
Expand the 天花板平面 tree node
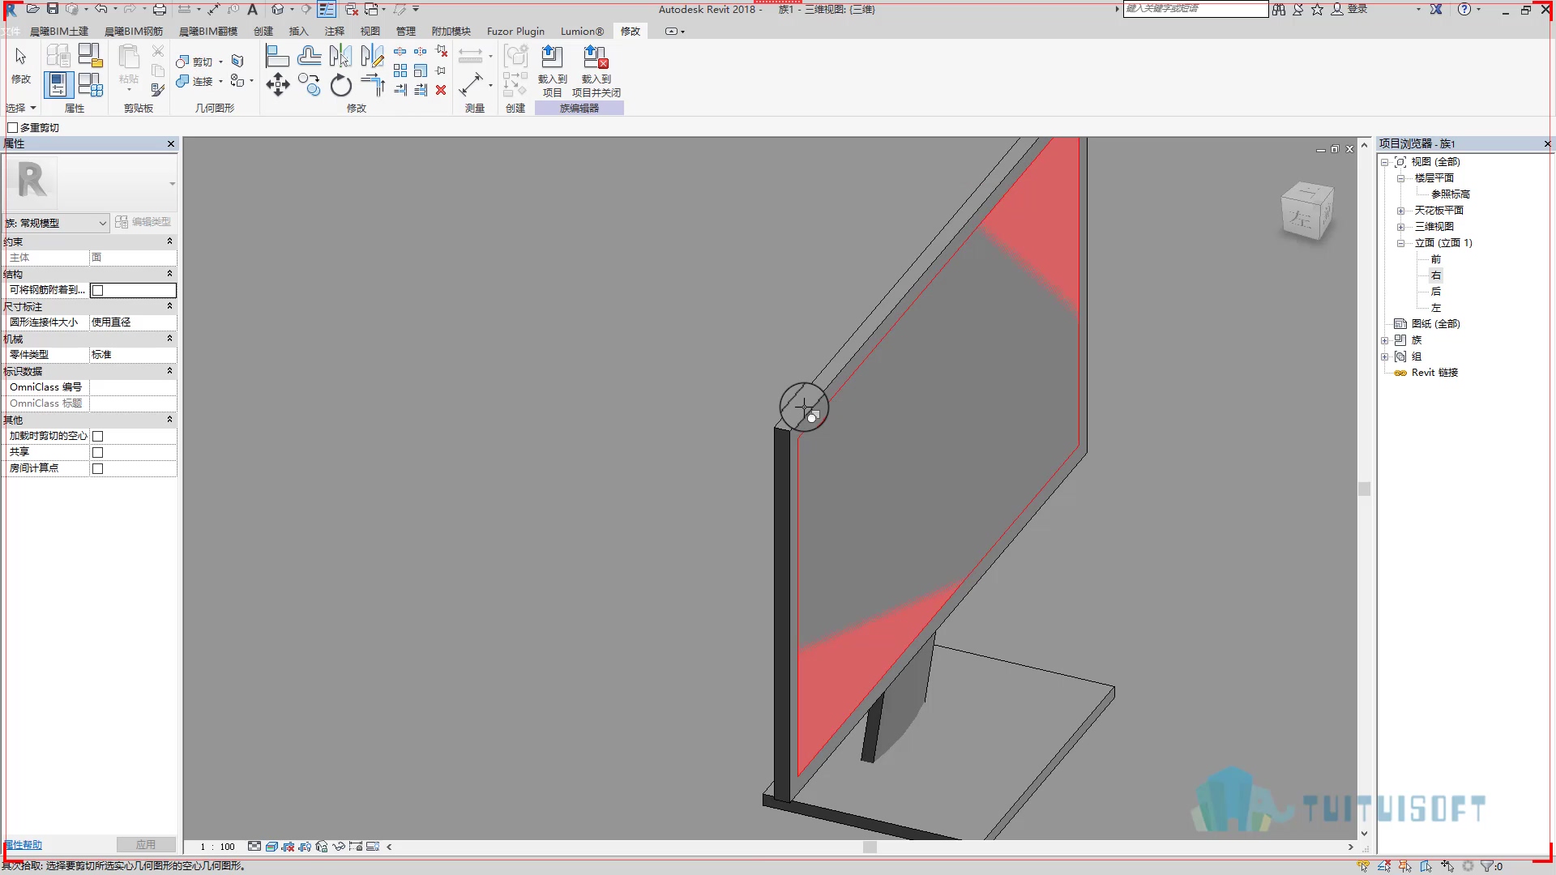[1400, 211]
